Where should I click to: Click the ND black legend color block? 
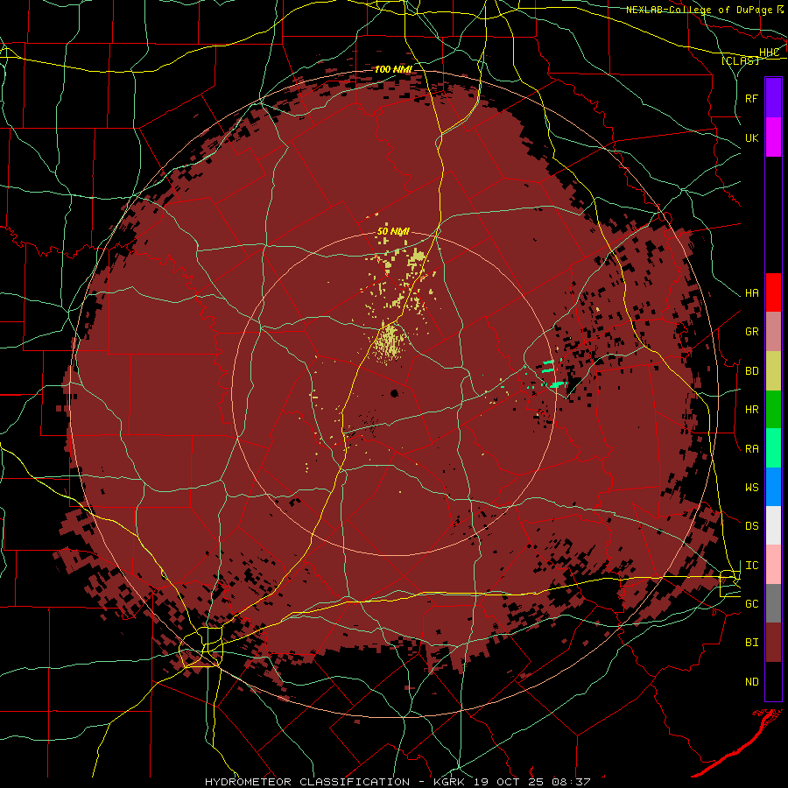coord(773,681)
